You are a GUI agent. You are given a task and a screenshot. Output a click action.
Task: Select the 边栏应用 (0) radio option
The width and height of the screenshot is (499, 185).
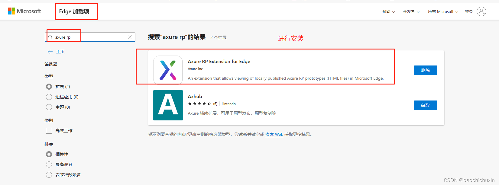point(49,97)
